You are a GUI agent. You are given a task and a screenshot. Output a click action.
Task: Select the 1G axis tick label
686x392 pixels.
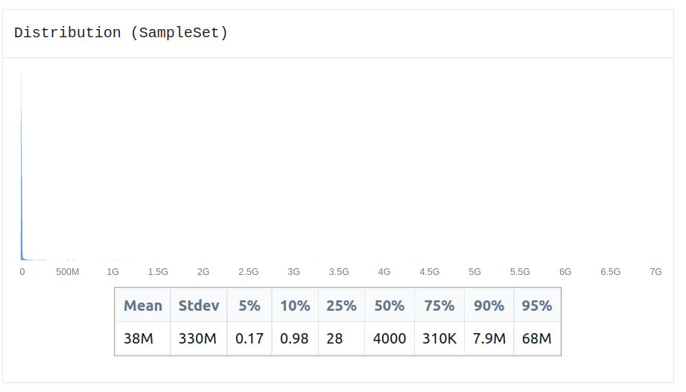[113, 272]
